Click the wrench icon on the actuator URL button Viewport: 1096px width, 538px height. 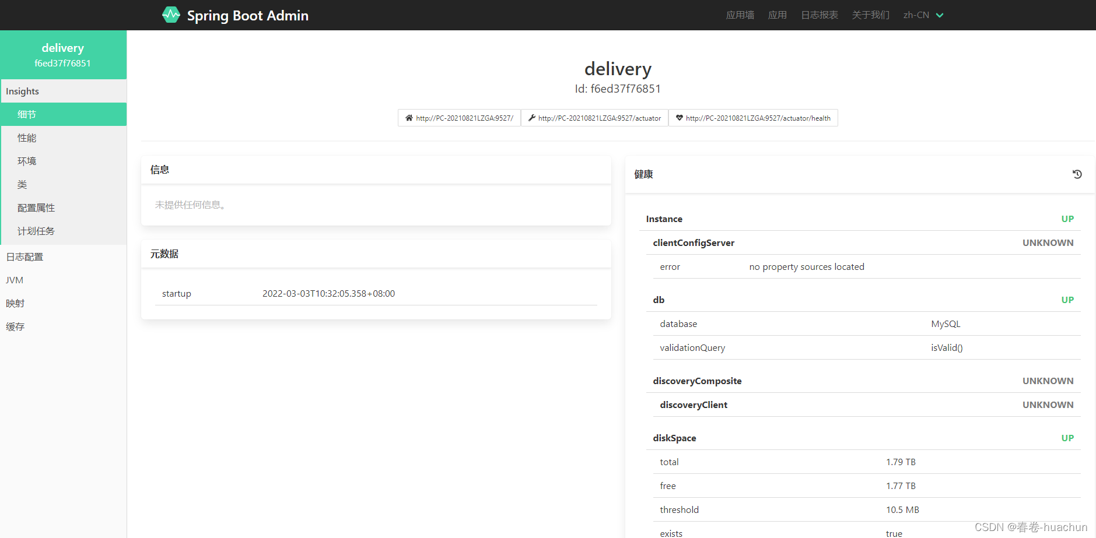tap(531, 118)
